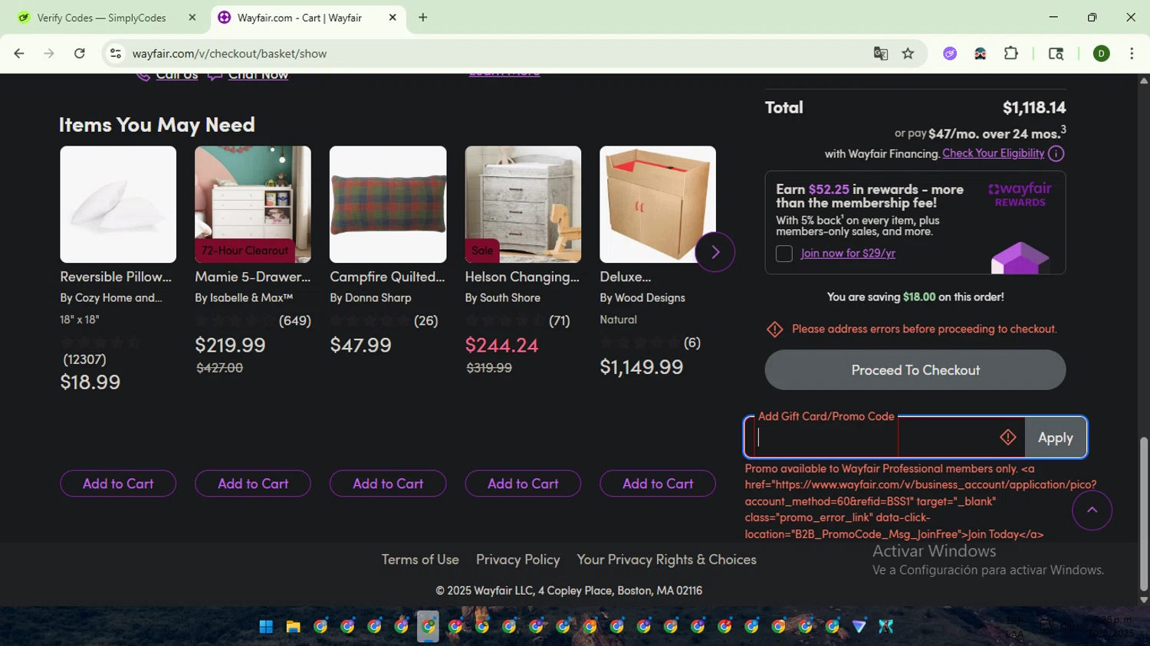Add the Deluxe Wood Designs item to cart
Image resolution: width=1150 pixels, height=646 pixels.
[658, 484]
